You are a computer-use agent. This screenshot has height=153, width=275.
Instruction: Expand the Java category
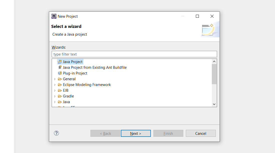pyautogui.click(x=55, y=102)
